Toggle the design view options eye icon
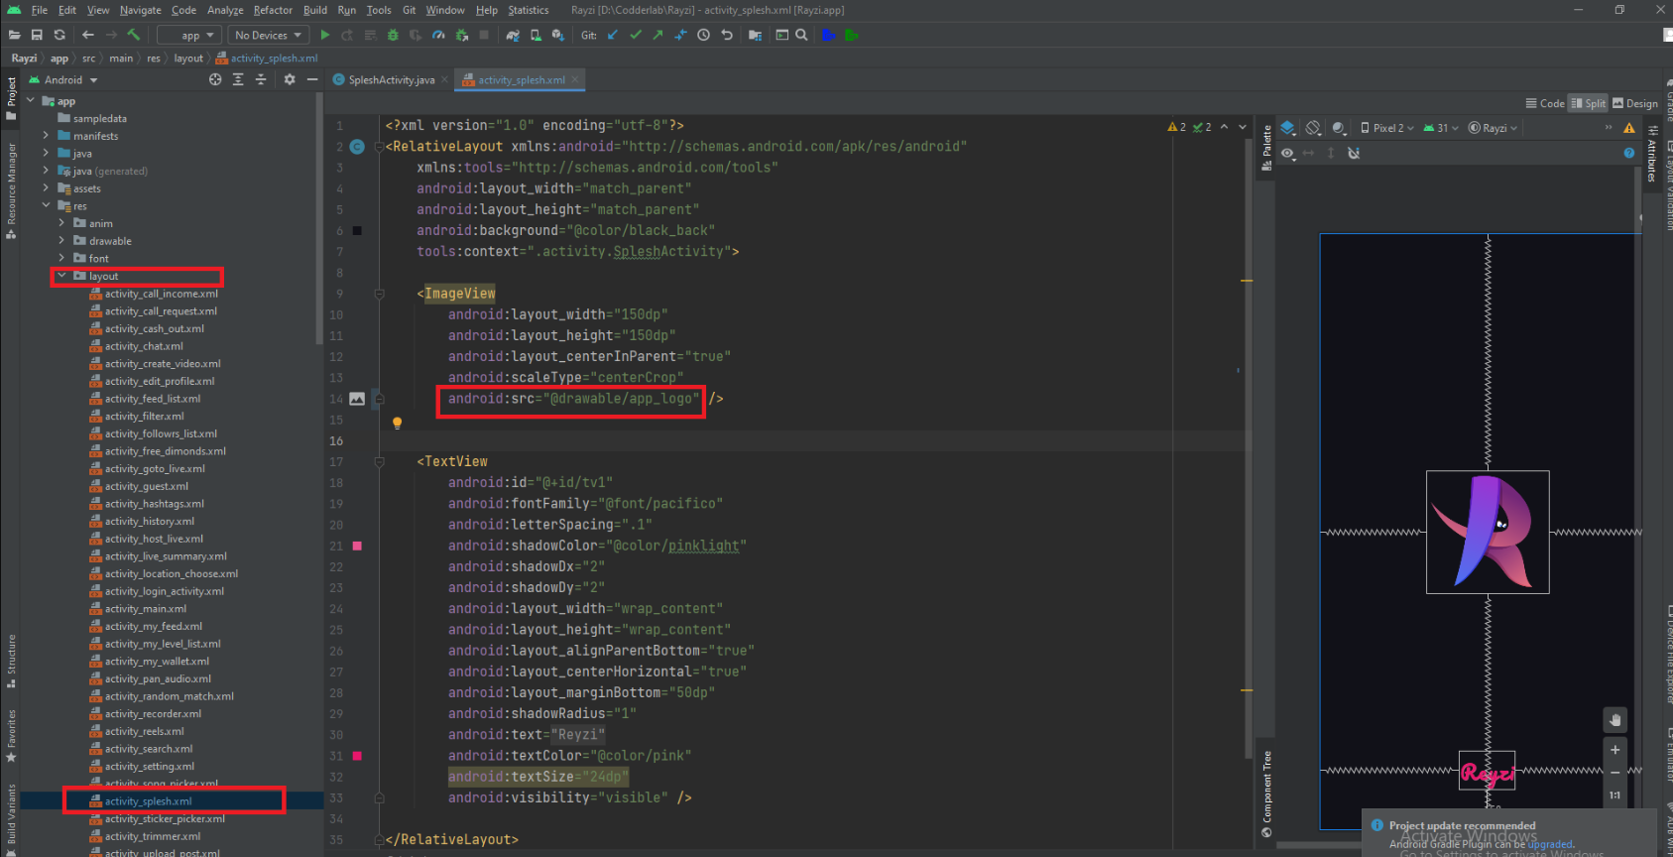The image size is (1673, 857). point(1287,153)
